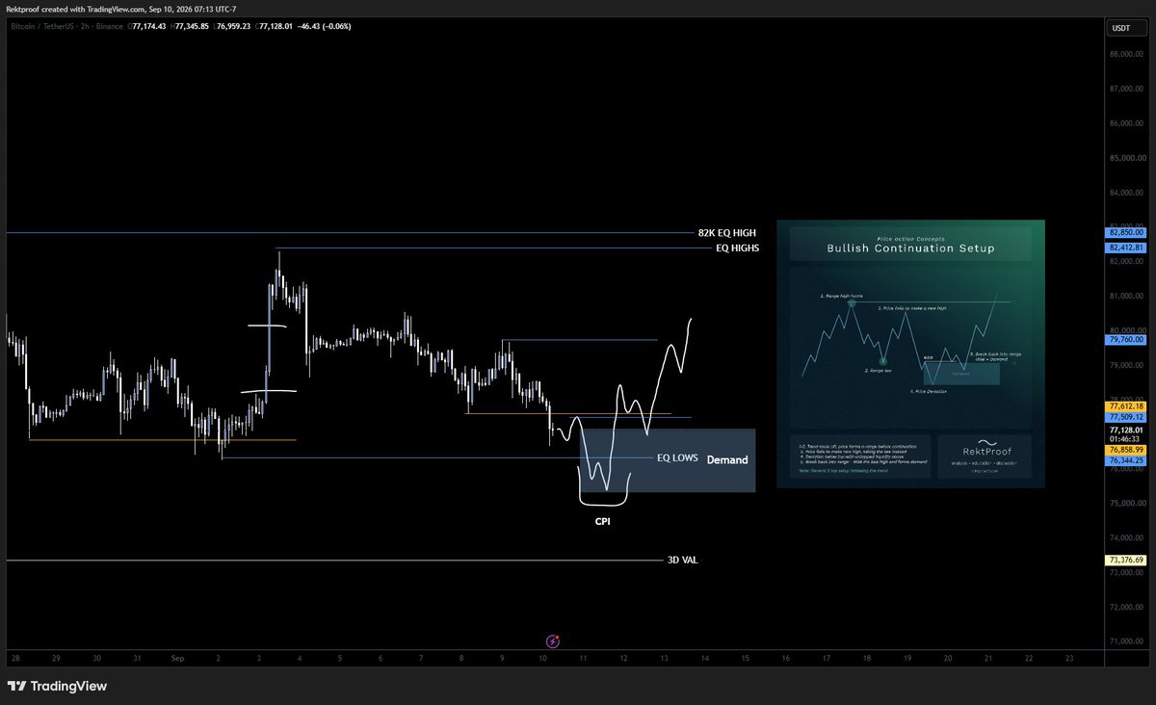Screen dimensions: 1156x705
Task: Select the "3D VAL" line label
Action: [682, 561]
